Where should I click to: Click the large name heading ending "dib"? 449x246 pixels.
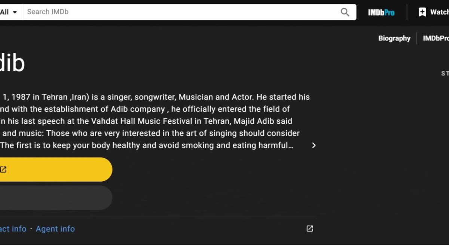pyautogui.click(x=12, y=63)
